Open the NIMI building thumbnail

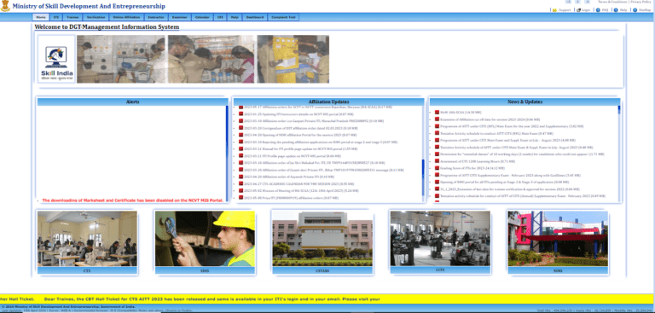558,239
